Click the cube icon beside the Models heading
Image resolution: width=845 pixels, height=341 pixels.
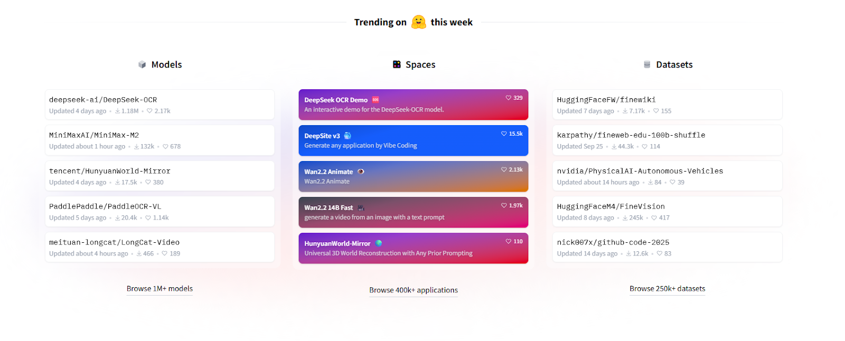[x=143, y=64]
